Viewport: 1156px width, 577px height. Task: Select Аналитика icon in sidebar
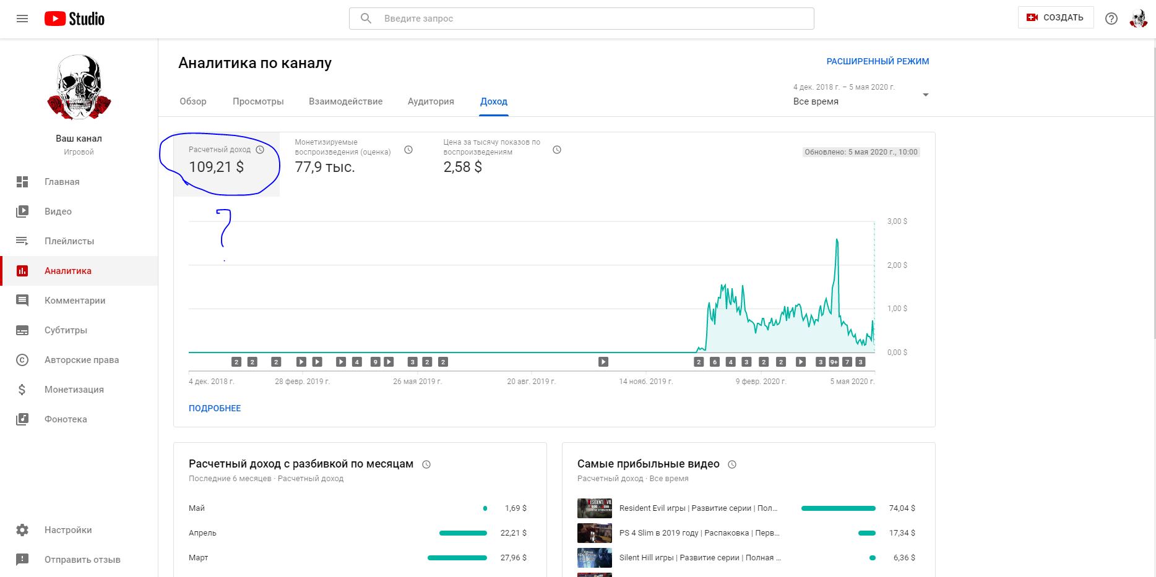22,271
